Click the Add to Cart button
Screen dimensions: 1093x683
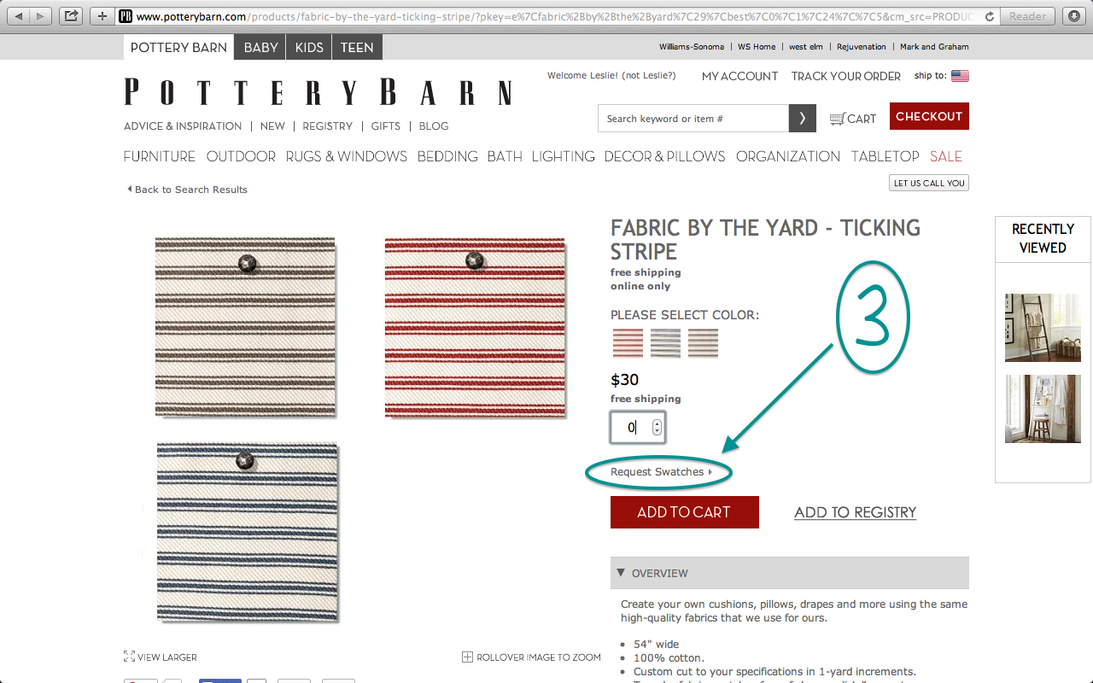(685, 512)
